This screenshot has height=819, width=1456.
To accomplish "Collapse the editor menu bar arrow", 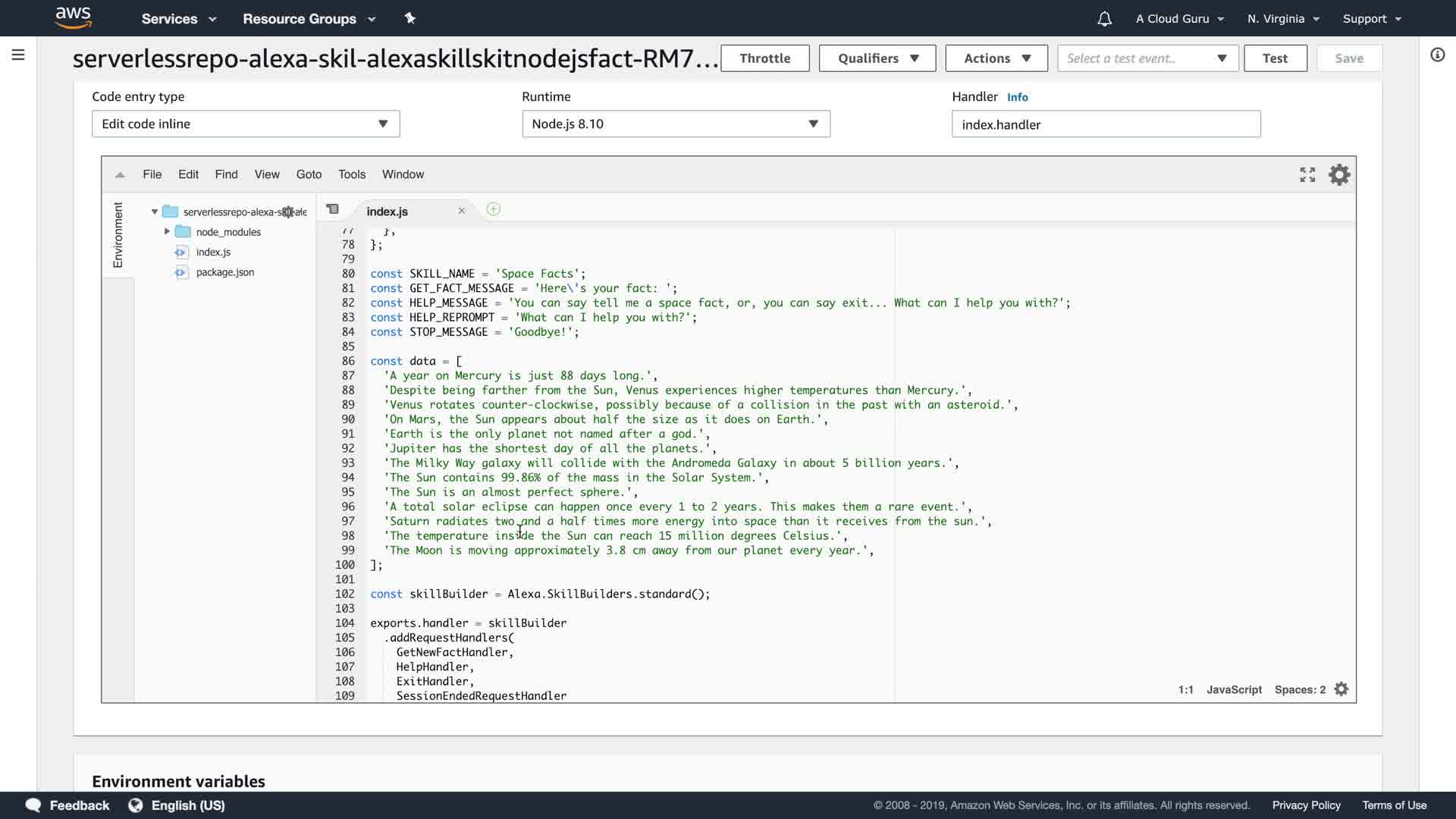I will pos(120,175).
